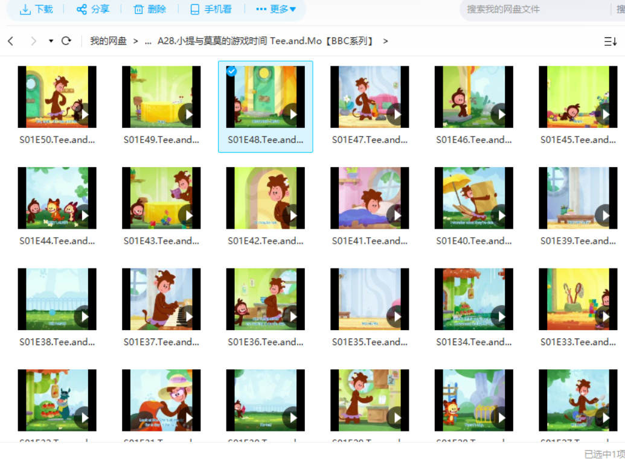Play the S01E36 video using its play icon
The width and height of the screenshot is (625, 461).
tap(293, 317)
